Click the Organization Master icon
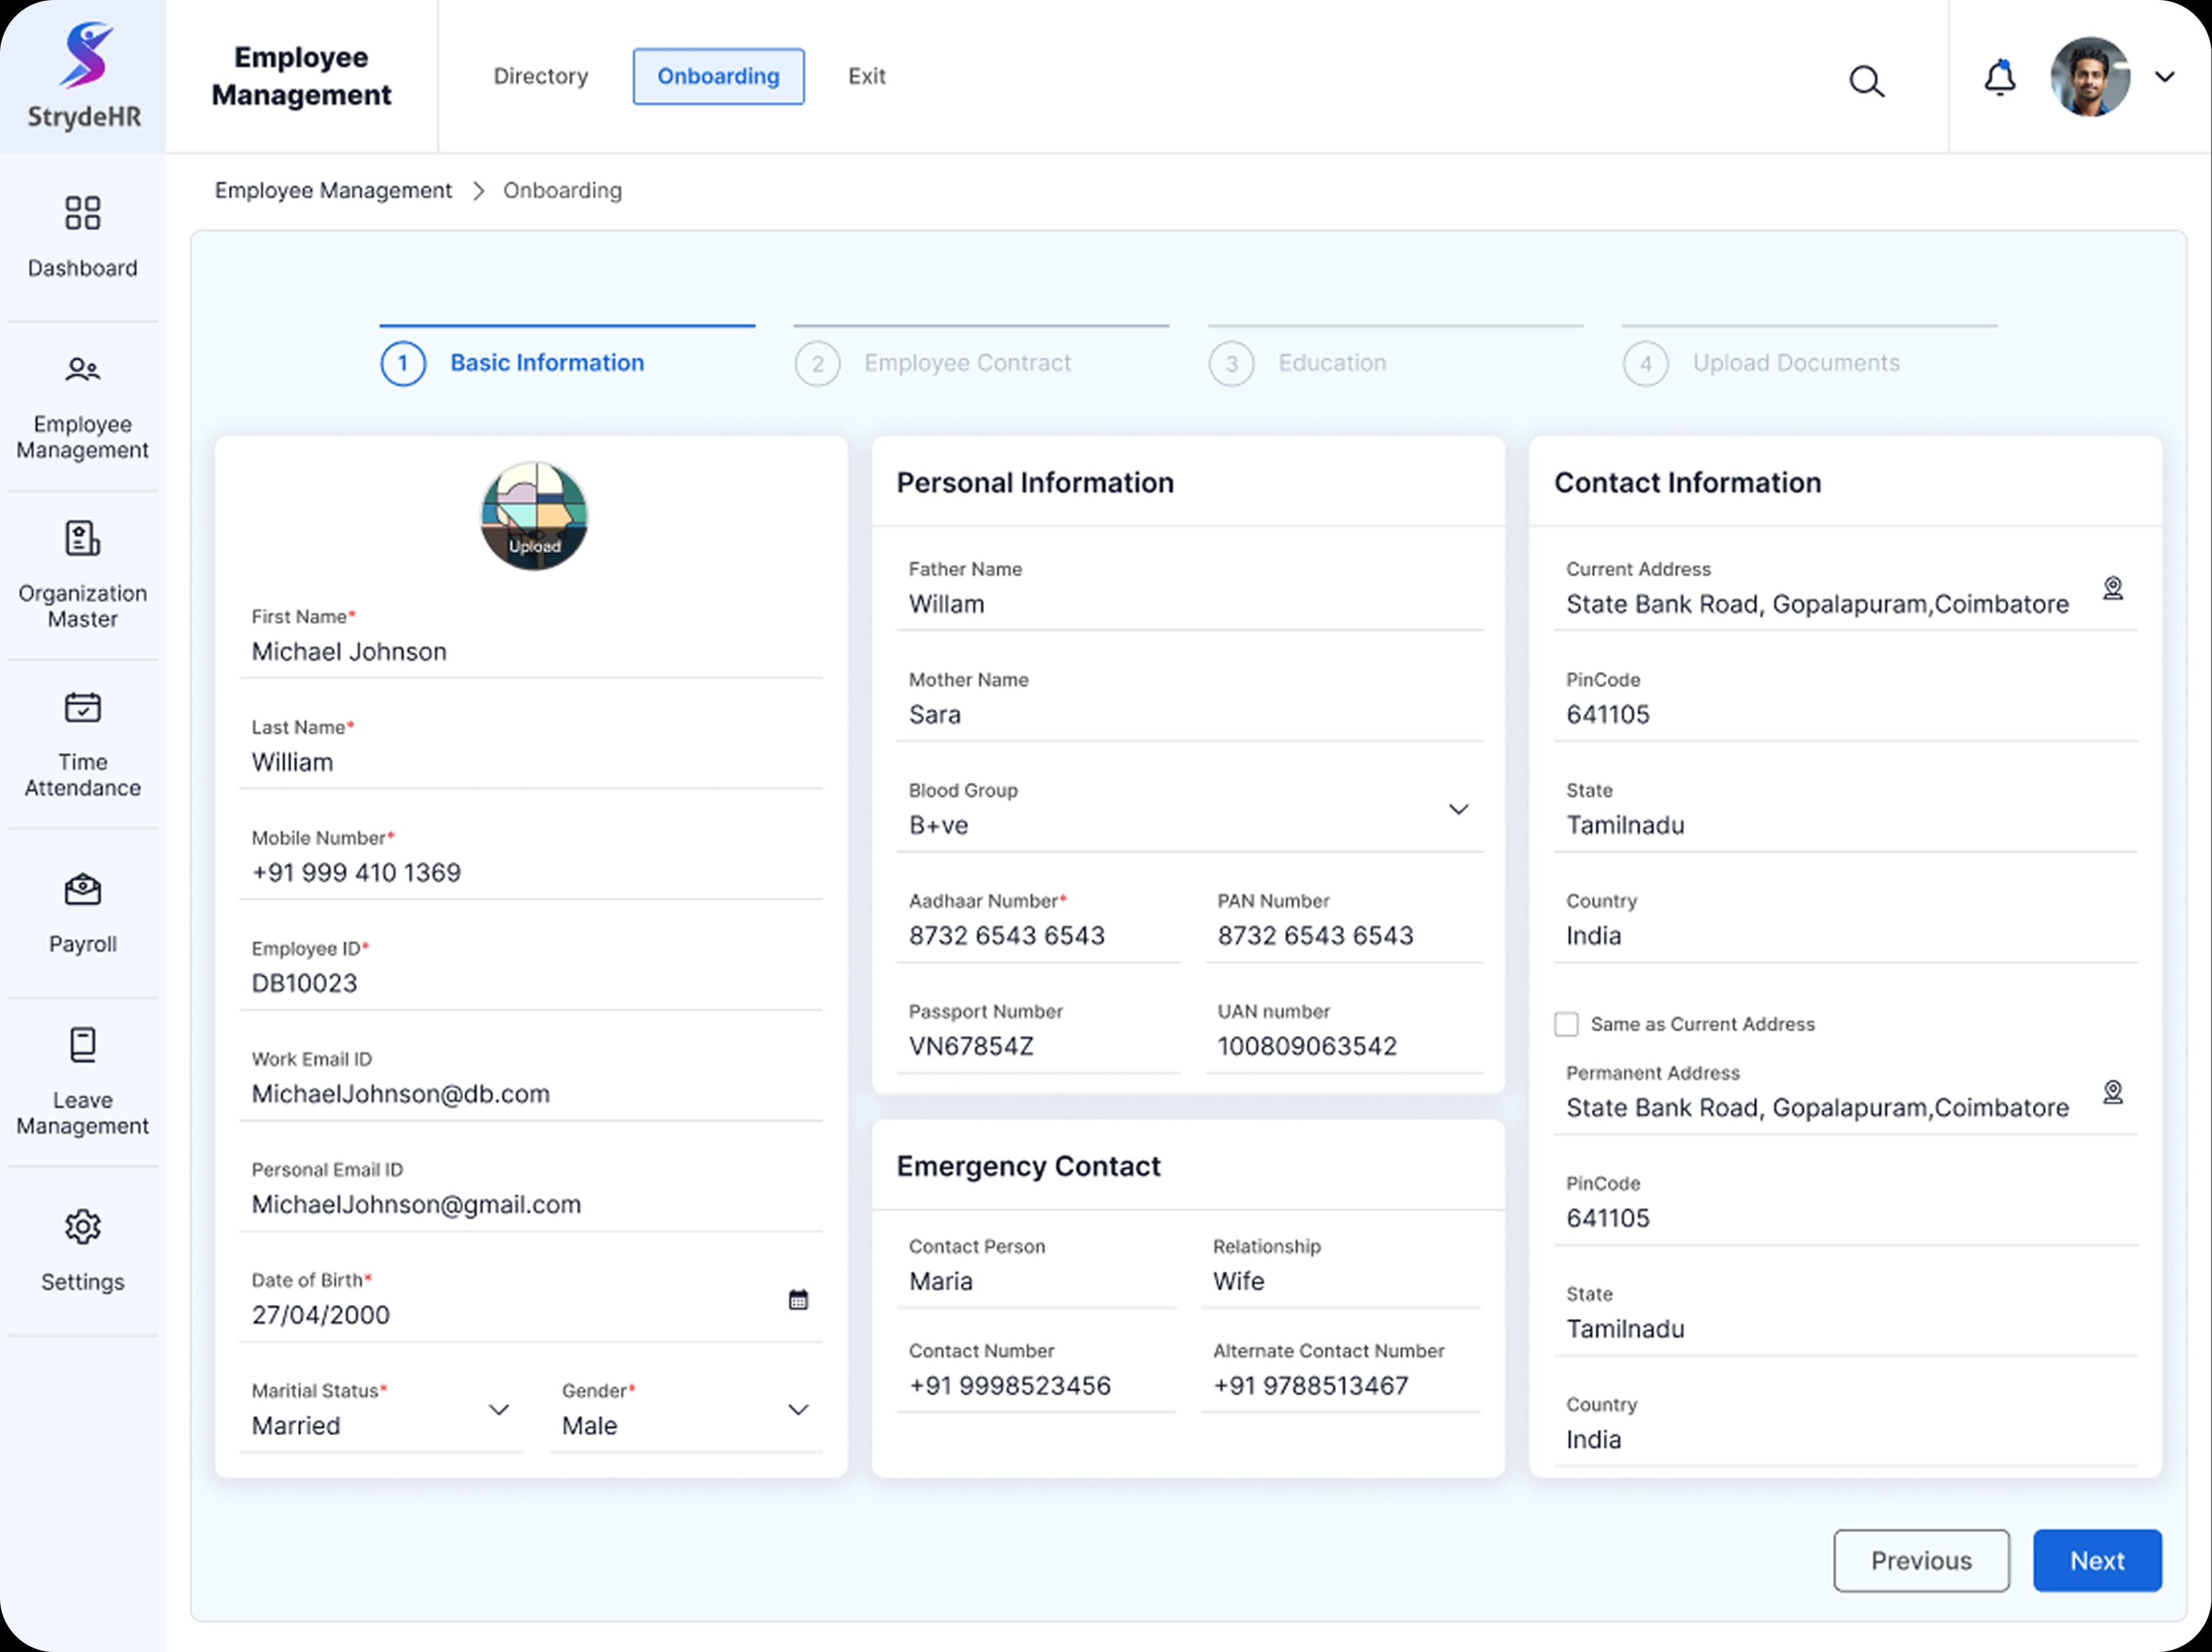The width and height of the screenshot is (2212, 1652). tap(82, 538)
